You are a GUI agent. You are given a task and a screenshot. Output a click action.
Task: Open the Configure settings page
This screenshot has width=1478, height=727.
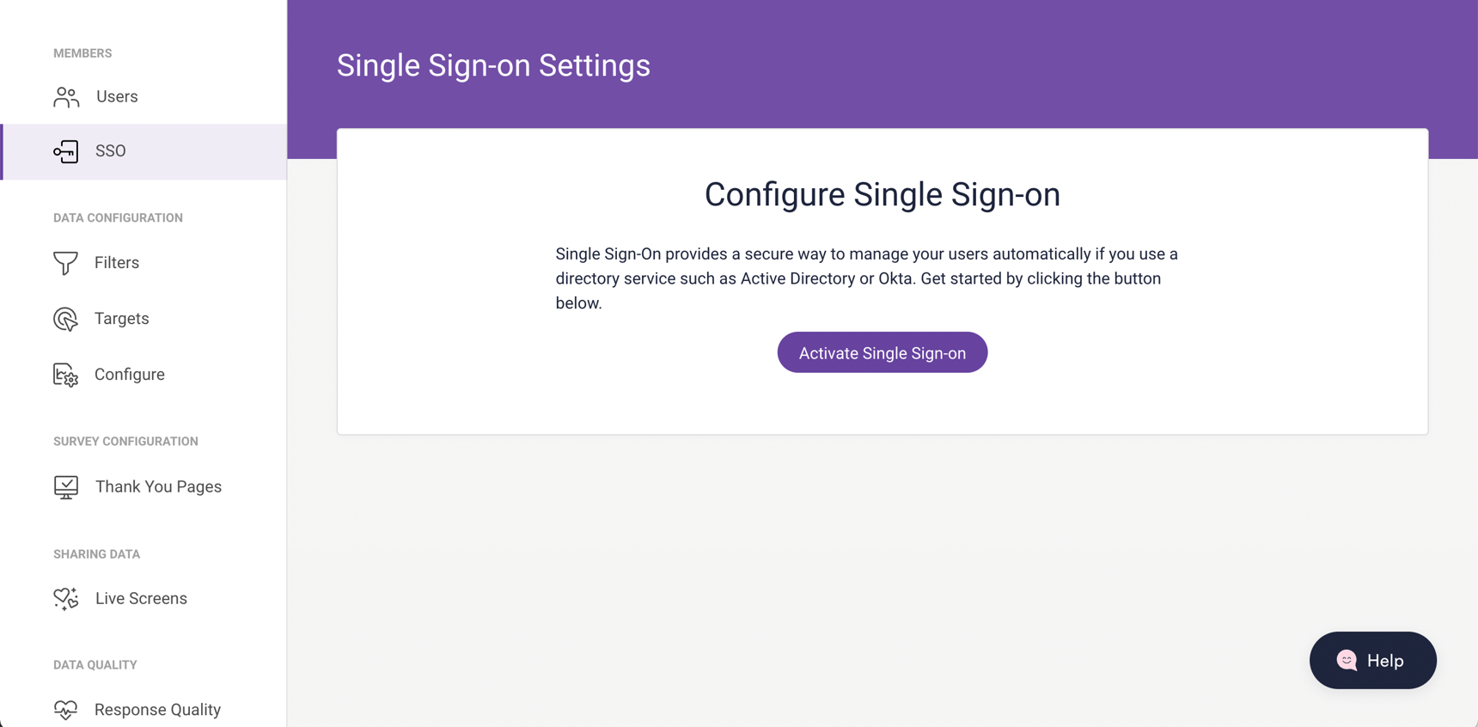(x=129, y=375)
